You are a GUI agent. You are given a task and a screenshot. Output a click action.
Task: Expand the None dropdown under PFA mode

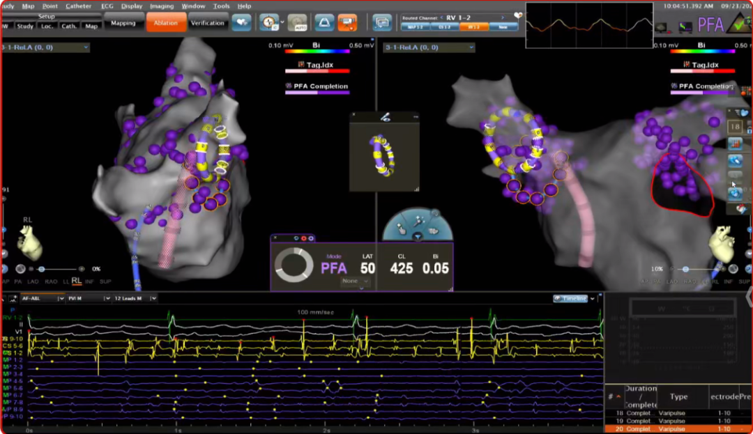tap(355, 281)
